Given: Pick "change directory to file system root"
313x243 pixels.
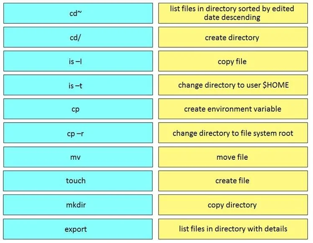Looking at the screenshot, I should pyautogui.click(x=233, y=133).
